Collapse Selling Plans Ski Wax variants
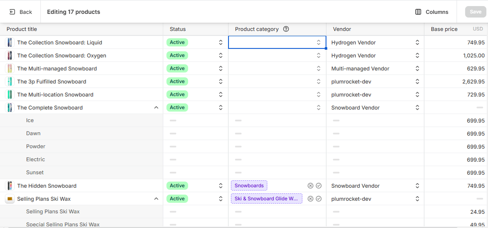 156,199
